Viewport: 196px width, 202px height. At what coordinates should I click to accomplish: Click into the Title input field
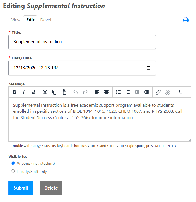click(x=82, y=42)
